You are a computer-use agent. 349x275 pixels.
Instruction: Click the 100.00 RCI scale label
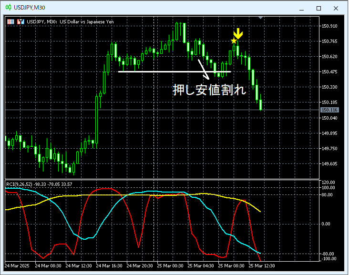coord(328,188)
